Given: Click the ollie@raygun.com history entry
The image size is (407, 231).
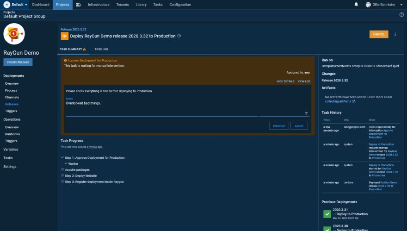Looking at the screenshot, I should tap(354, 127).
